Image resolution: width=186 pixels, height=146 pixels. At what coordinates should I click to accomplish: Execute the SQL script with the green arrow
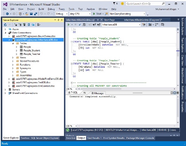point(68,24)
